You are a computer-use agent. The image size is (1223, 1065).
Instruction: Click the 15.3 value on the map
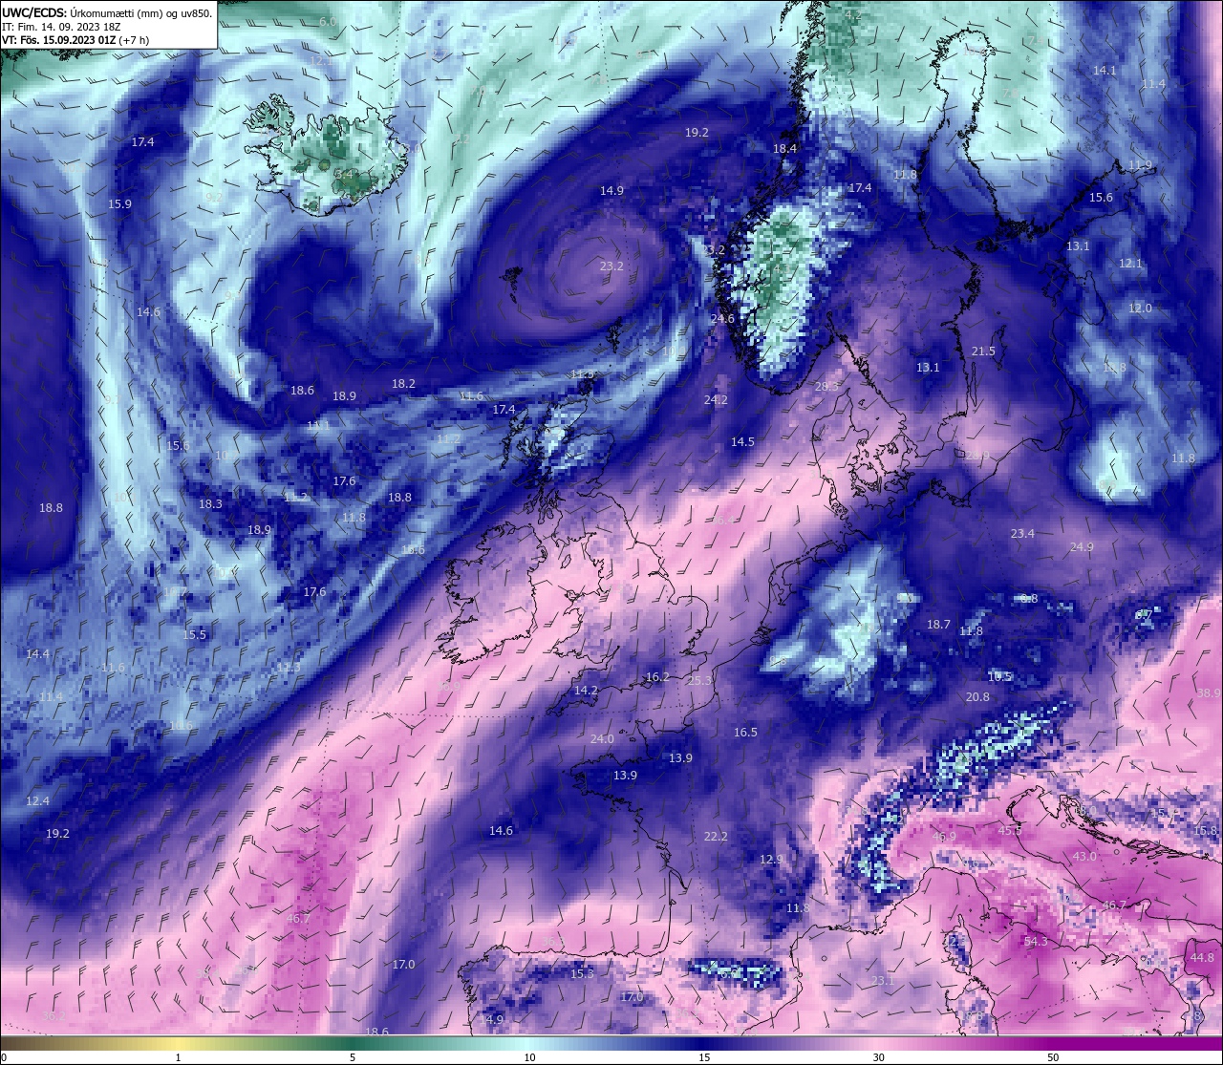point(582,973)
